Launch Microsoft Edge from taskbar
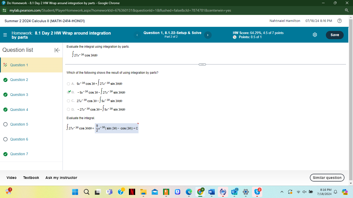Image resolution: width=353 pixels, height=198 pixels. point(189,192)
